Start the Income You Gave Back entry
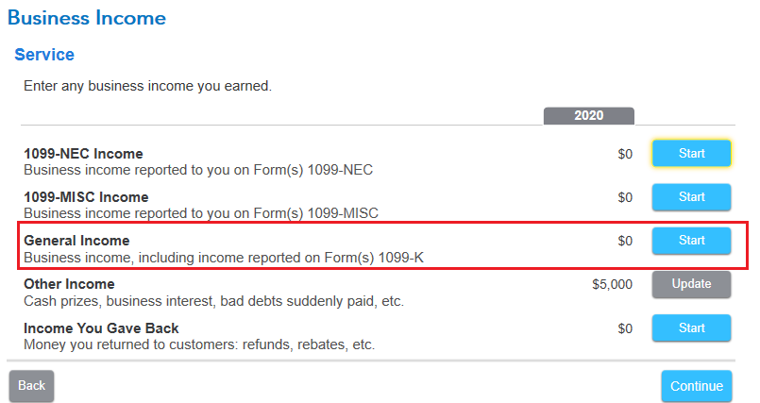 [691, 327]
